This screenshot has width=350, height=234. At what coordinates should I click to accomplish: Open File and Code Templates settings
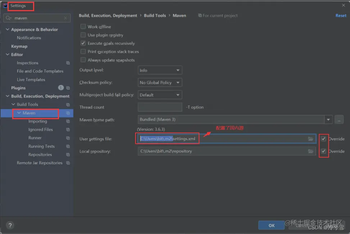40,71
